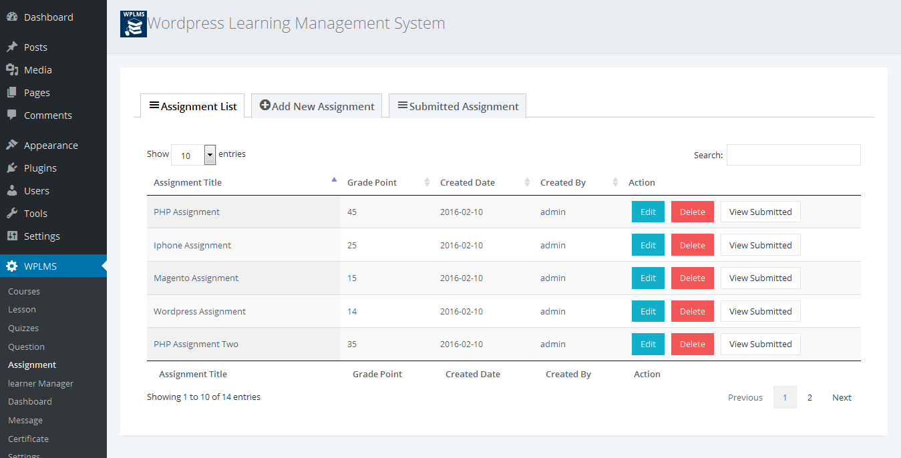Click the WPLMS gear icon
Image resolution: width=901 pixels, height=458 pixels.
pyautogui.click(x=12, y=266)
